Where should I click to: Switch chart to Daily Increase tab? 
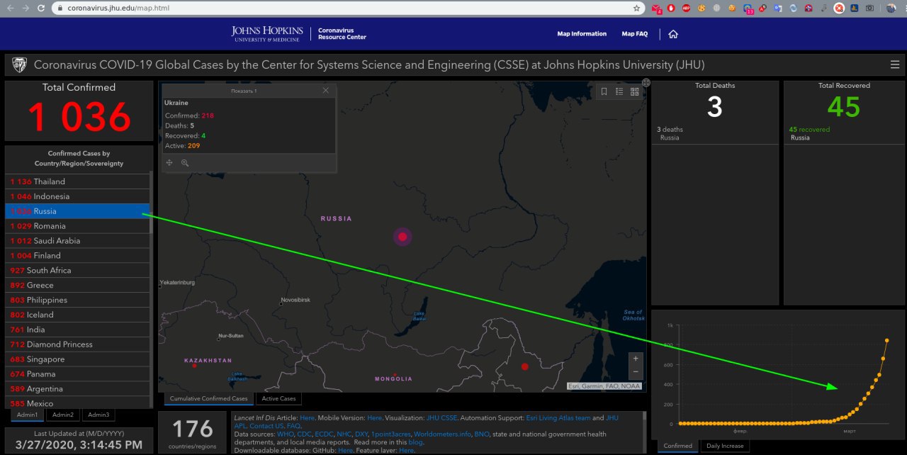click(x=725, y=446)
